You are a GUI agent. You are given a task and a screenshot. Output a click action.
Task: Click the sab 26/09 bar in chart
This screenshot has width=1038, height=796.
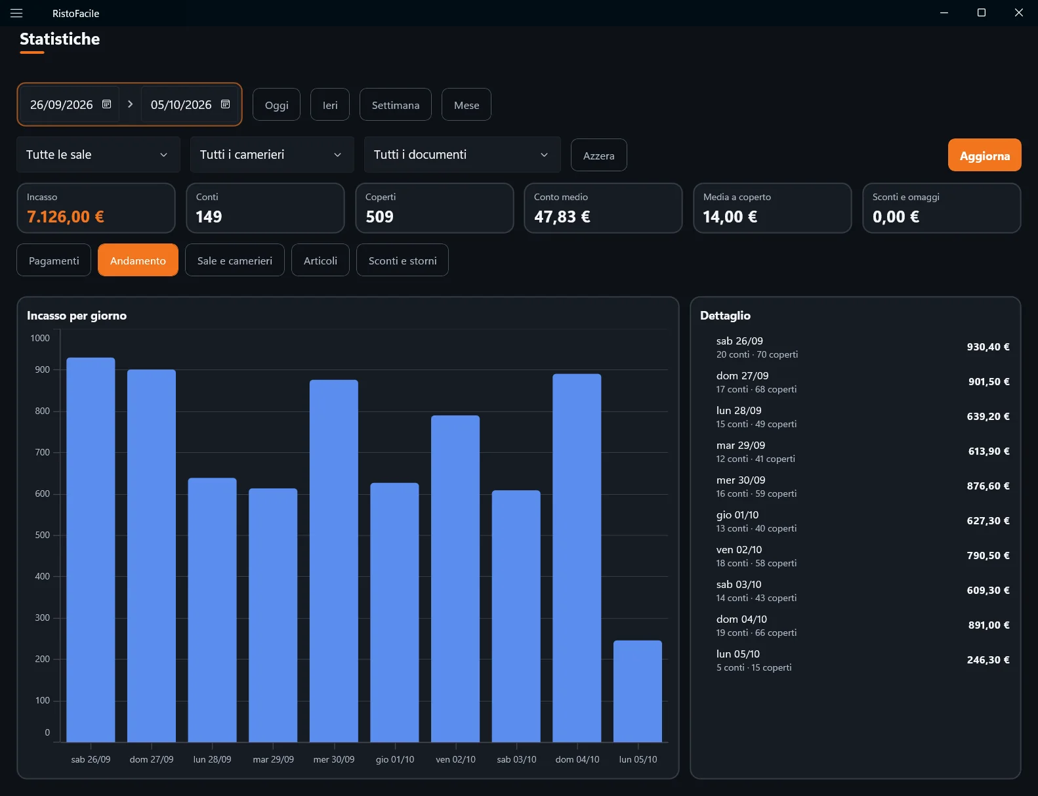(91, 550)
